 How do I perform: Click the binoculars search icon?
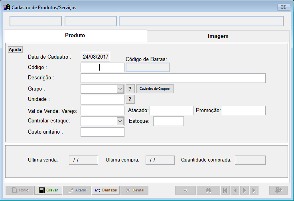[x=208, y=190]
